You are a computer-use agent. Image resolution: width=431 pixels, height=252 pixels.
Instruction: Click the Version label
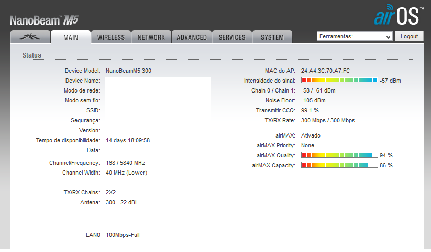pyautogui.click(x=90, y=130)
